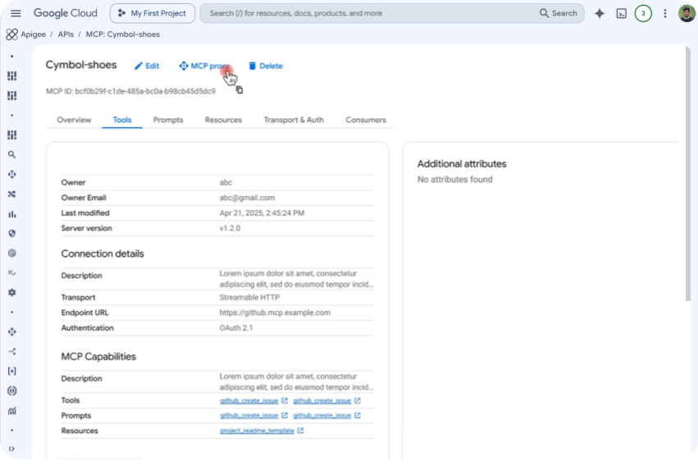This screenshot has height=470, width=698.
Task: Click the Connection details heading
Action: click(103, 253)
